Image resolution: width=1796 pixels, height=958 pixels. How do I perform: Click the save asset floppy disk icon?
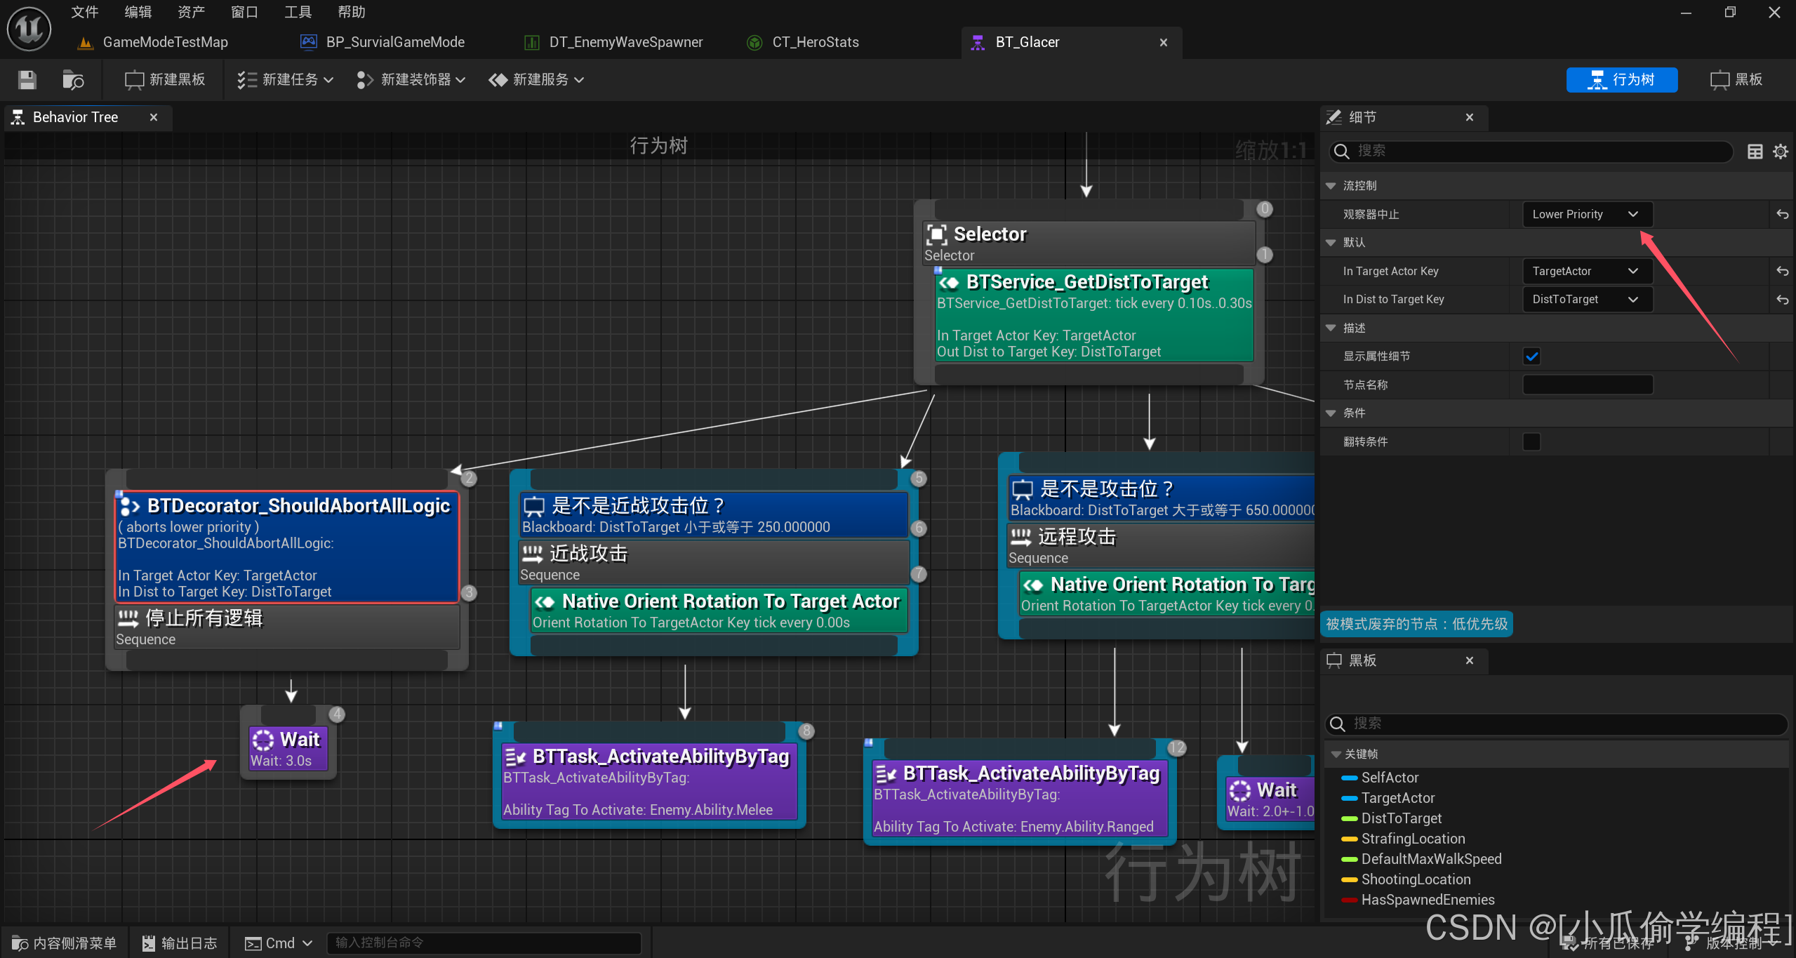coord(27,80)
